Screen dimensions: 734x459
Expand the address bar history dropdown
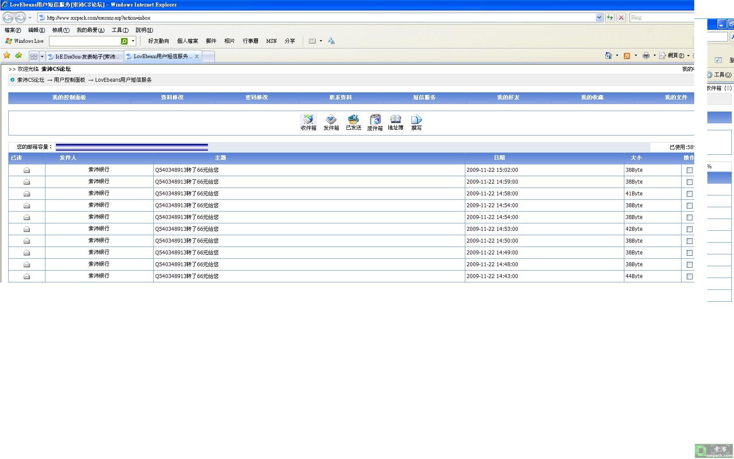[599, 17]
